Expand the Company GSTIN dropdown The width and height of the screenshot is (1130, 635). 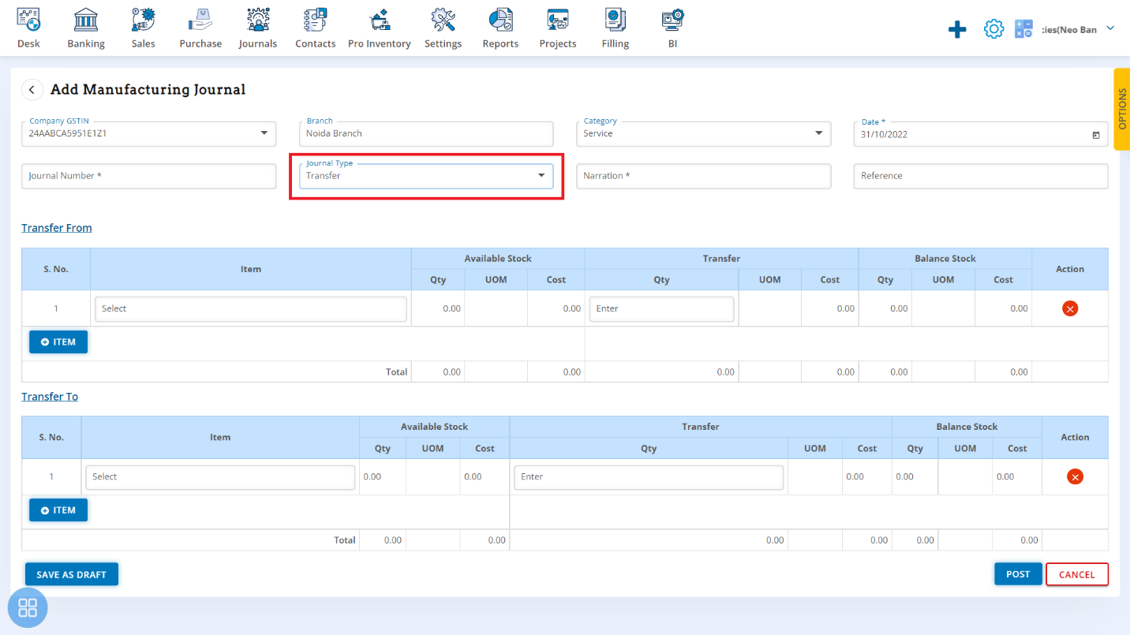264,133
